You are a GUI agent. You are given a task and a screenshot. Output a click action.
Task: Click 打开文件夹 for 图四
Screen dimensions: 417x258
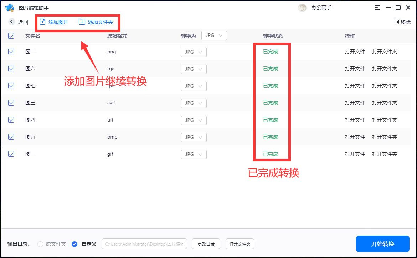point(385,120)
